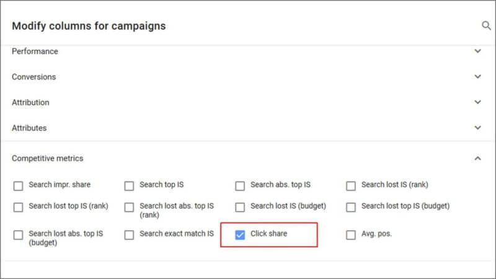Expand the Attribution section chevron

point(477,102)
